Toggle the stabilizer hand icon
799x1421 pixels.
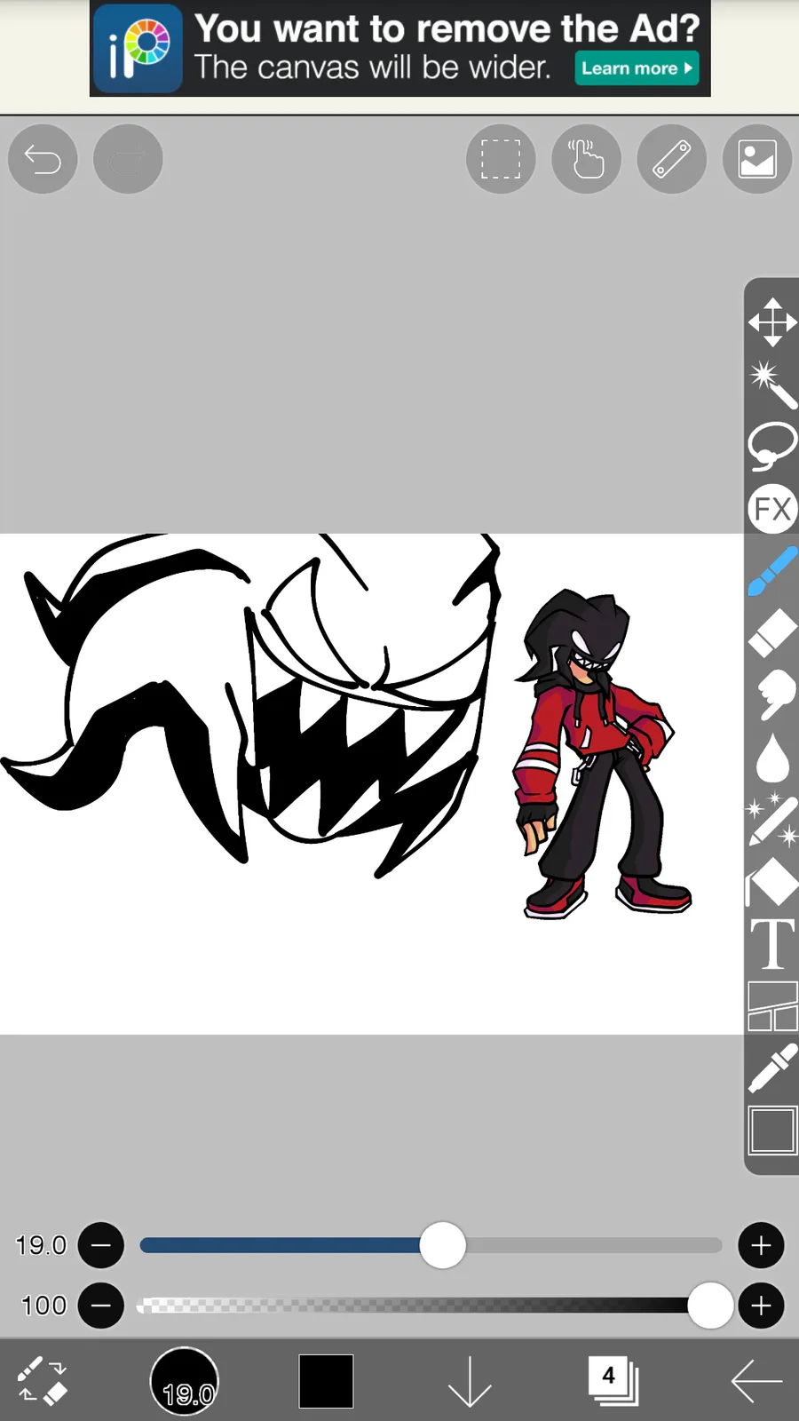(586, 159)
